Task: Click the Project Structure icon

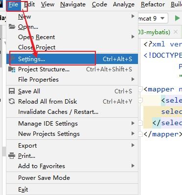Action: pos(12,69)
